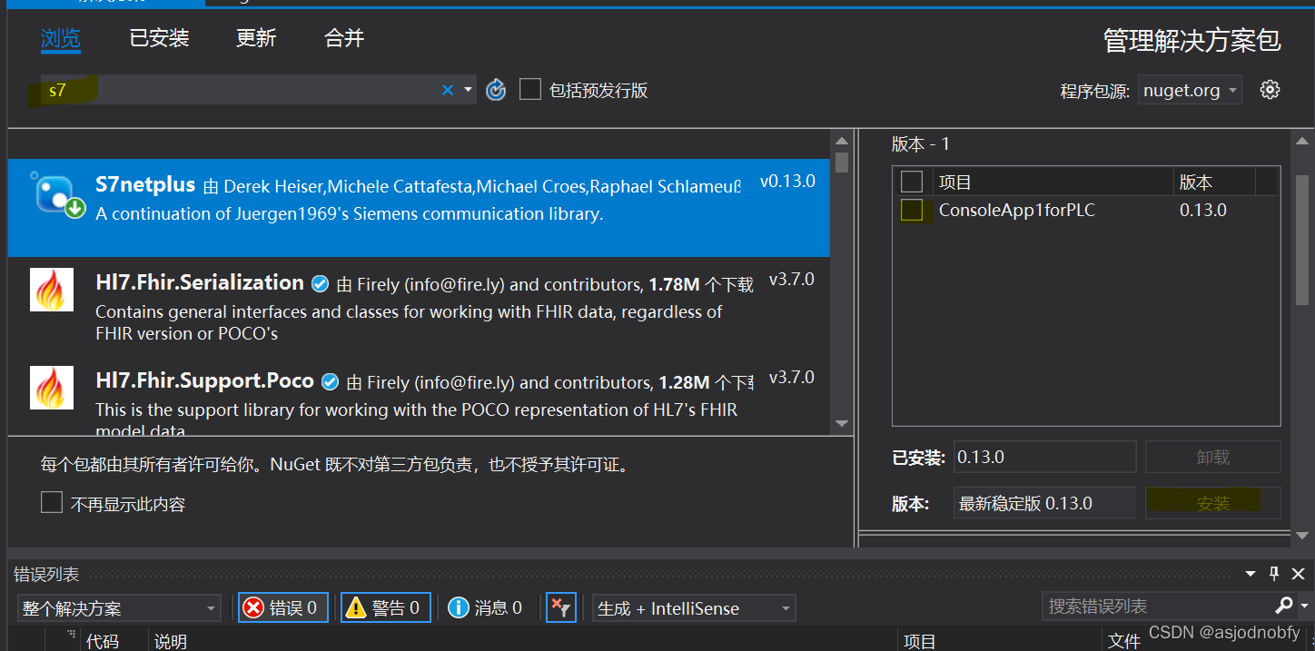Click the package list scroll down arrow
This screenshot has height=651, width=1315.
(x=842, y=423)
